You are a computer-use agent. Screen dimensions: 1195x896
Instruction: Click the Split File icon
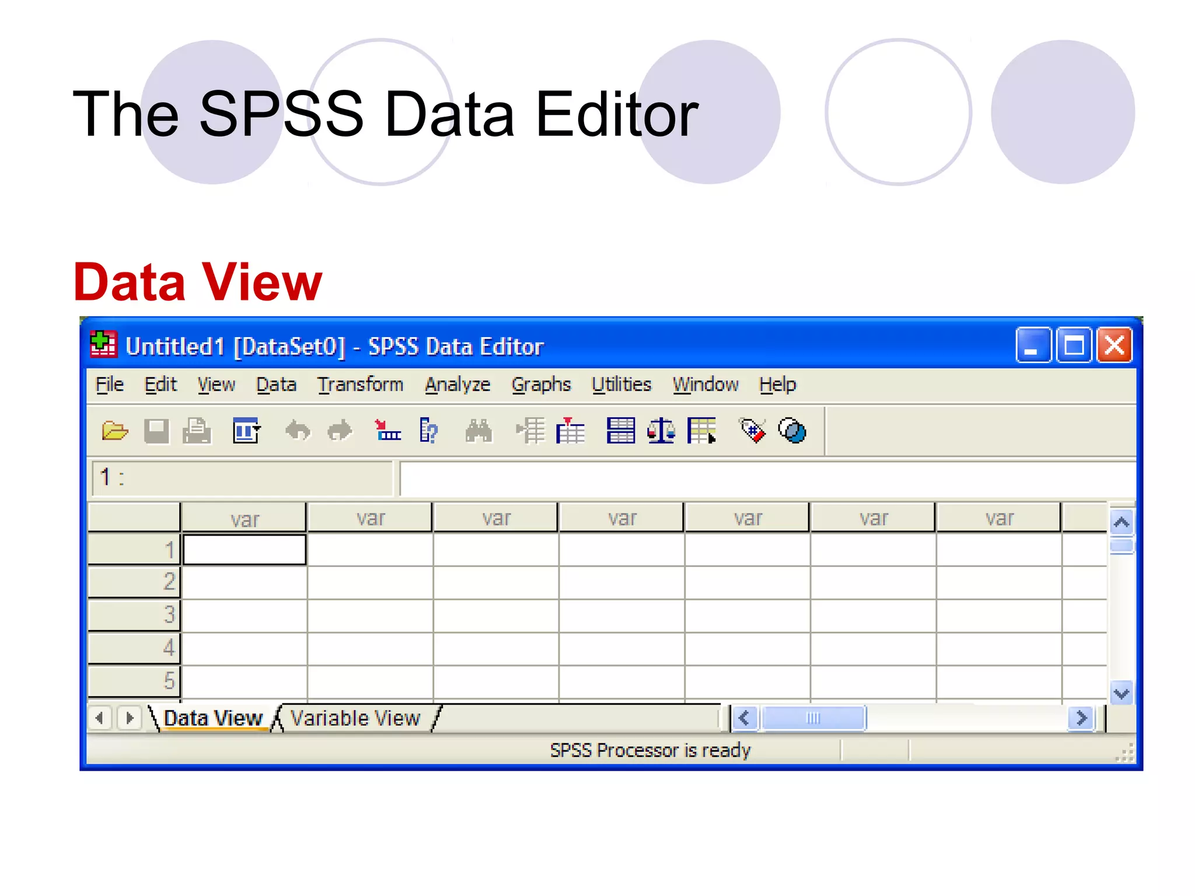pos(620,431)
